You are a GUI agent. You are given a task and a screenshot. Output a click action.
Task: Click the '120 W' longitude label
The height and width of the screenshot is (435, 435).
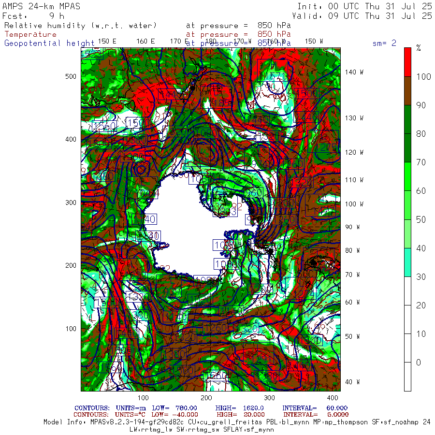[x=354, y=152]
